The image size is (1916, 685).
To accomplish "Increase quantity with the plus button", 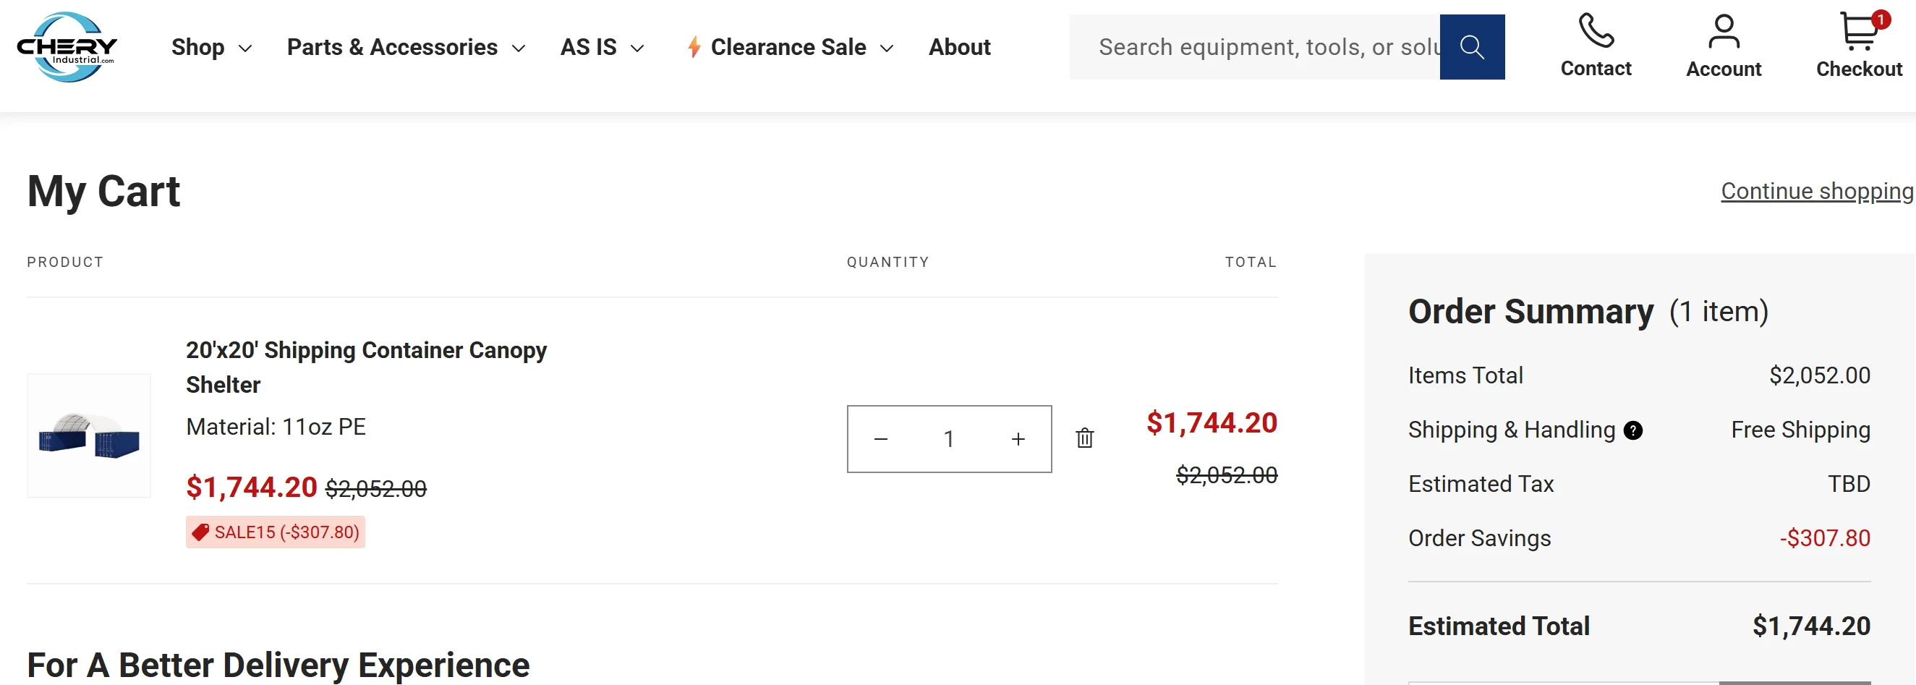I will tap(1018, 438).
